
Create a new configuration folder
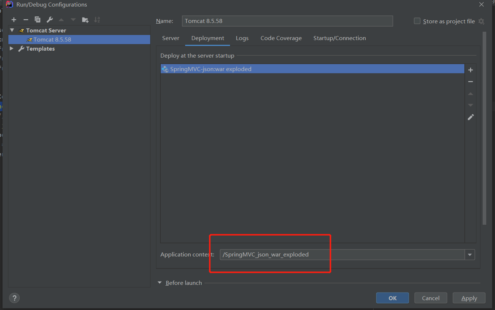[x=85, y=20]
